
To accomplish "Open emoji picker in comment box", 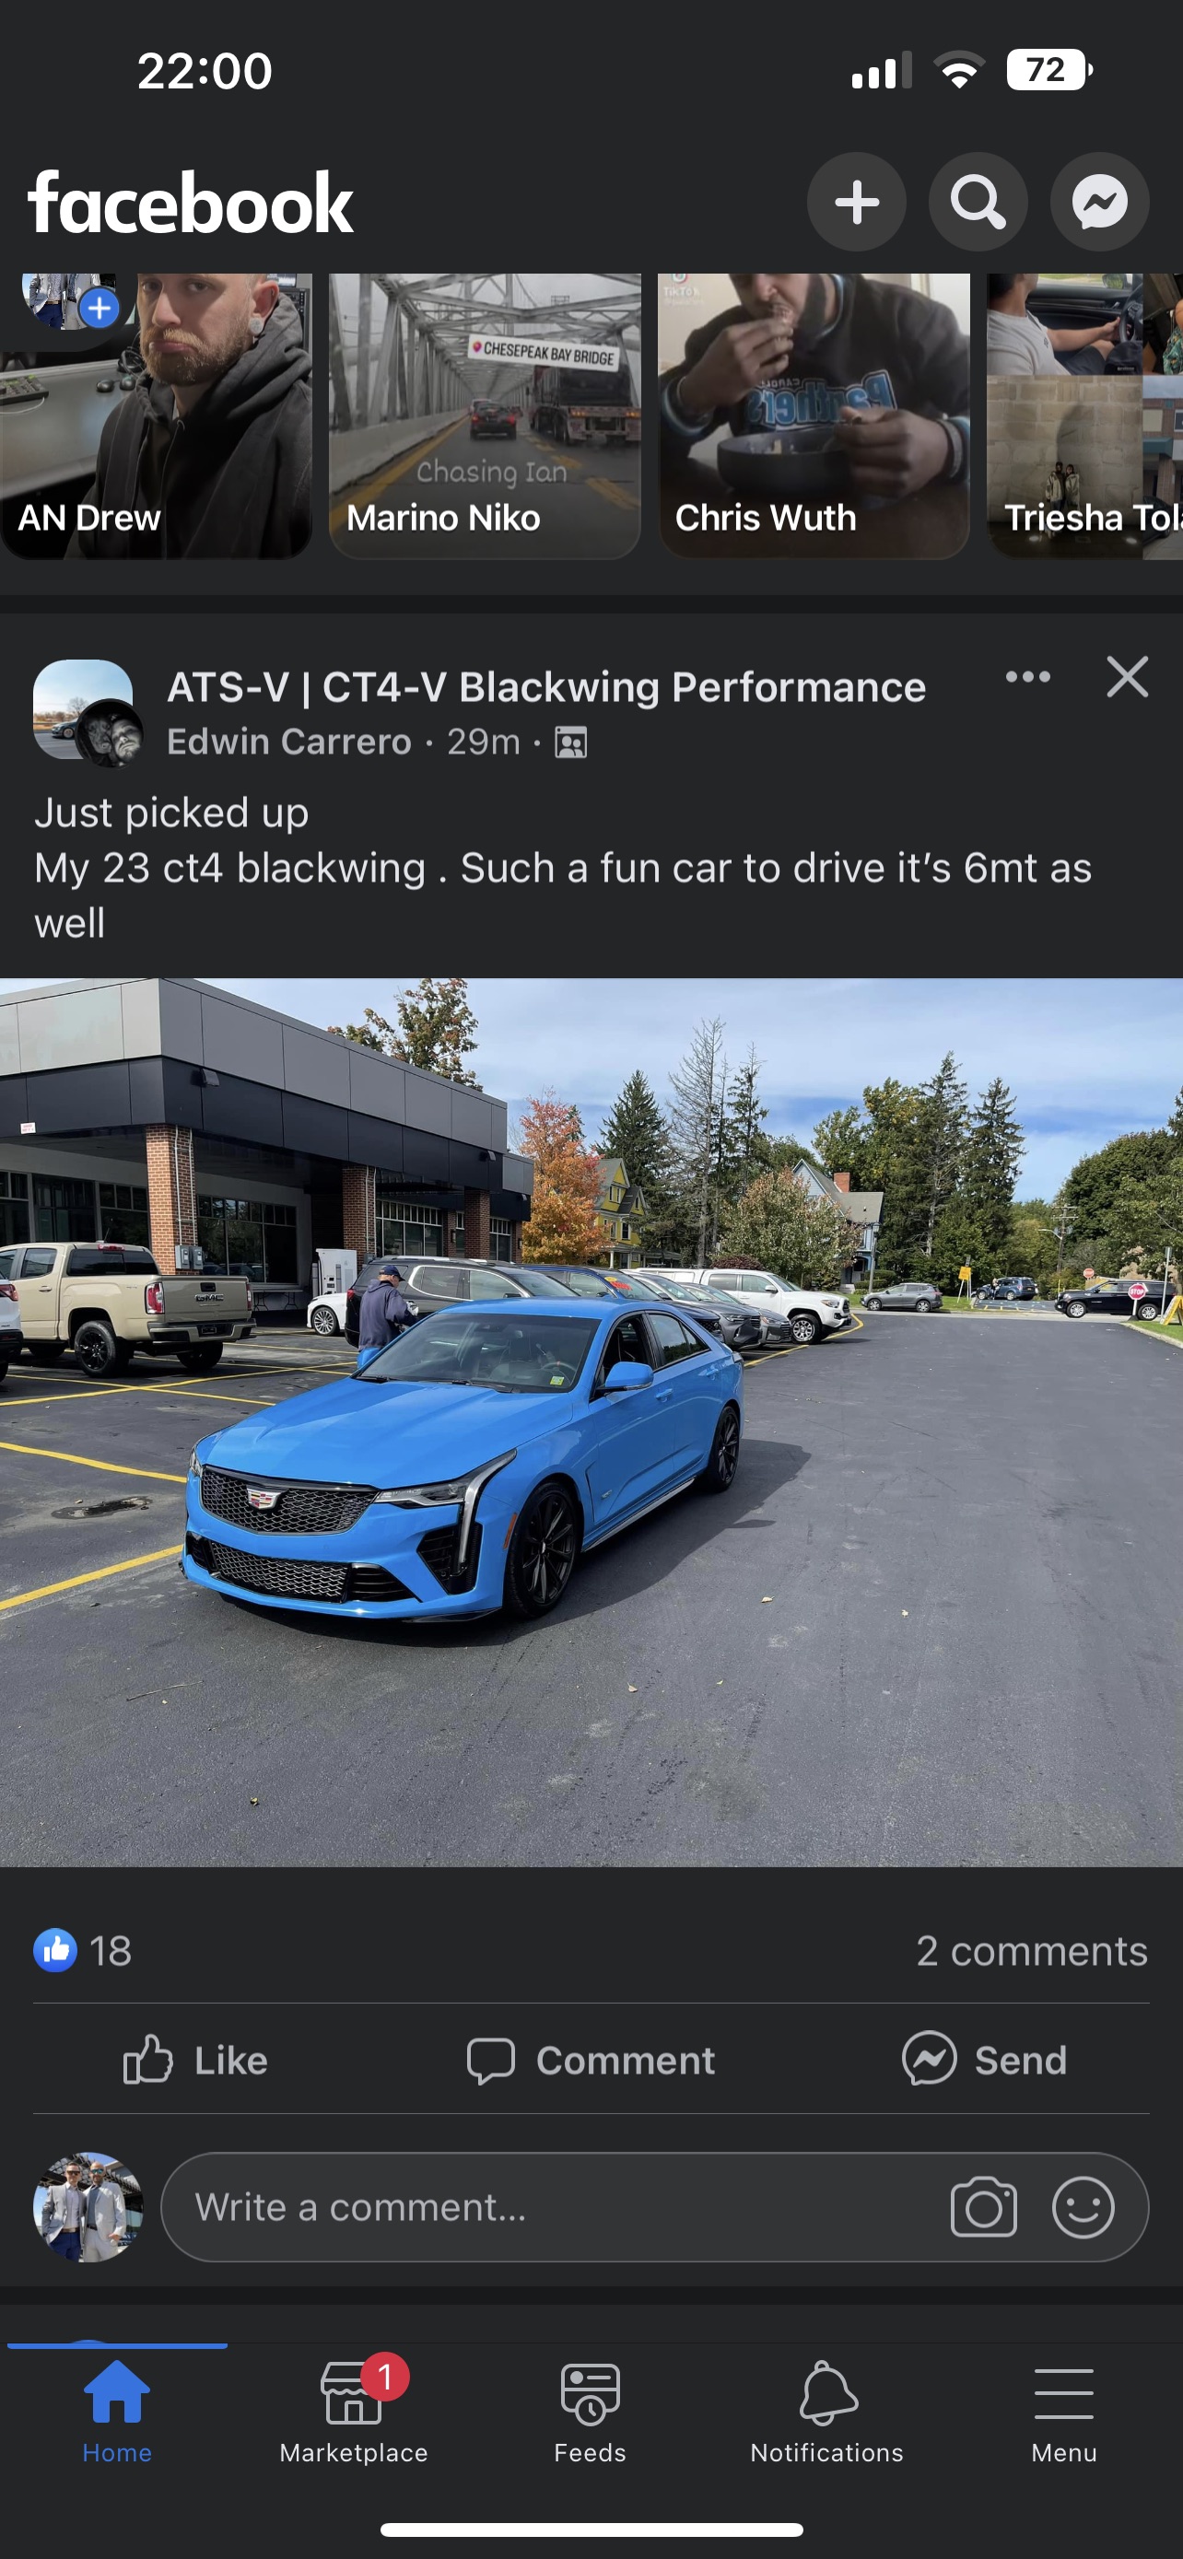I will tap(1083, 2208).
